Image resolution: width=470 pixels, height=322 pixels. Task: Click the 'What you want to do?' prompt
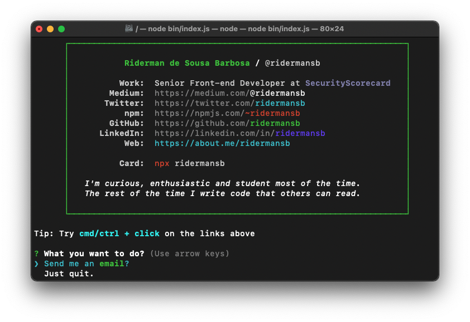[x=94, y=254]
